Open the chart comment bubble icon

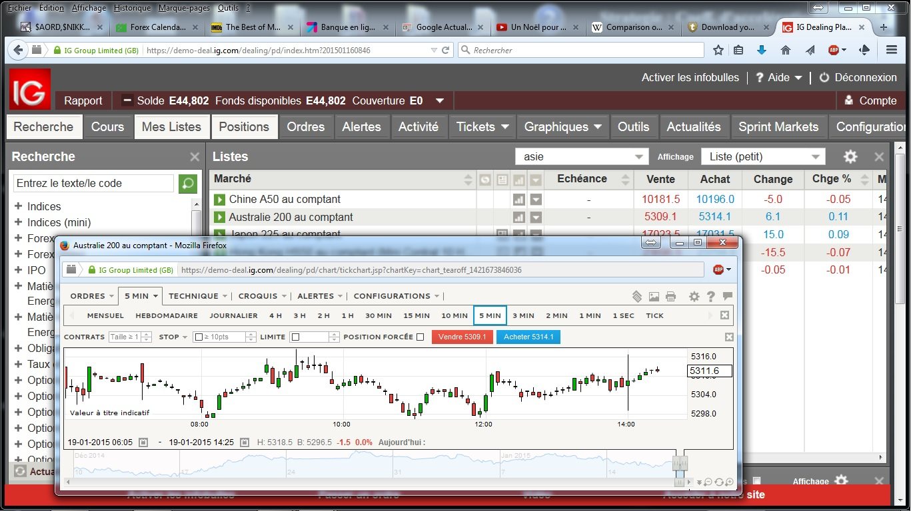728,297
